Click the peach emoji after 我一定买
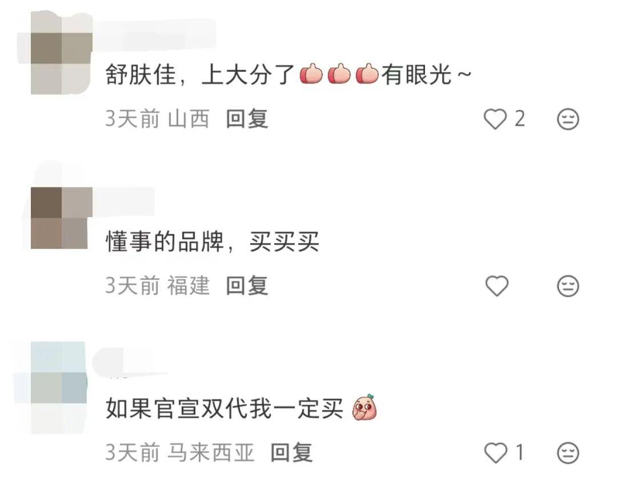 pyautogui.click(x=364, y=408)
